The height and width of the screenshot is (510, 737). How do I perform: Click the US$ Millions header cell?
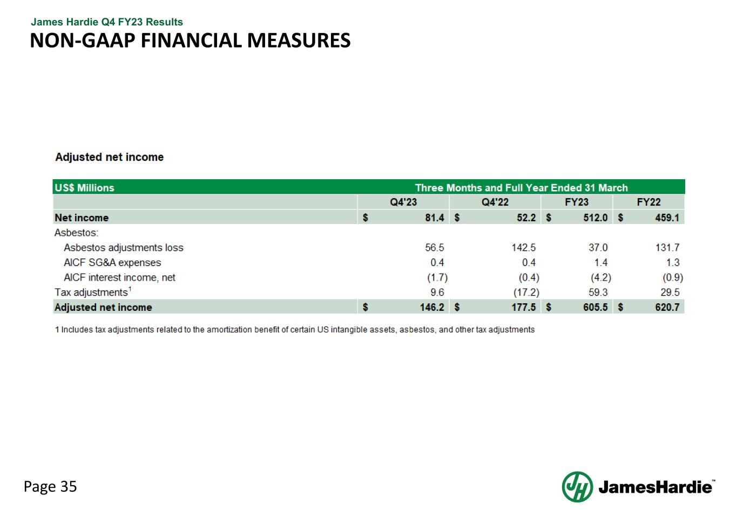[84, 188]
